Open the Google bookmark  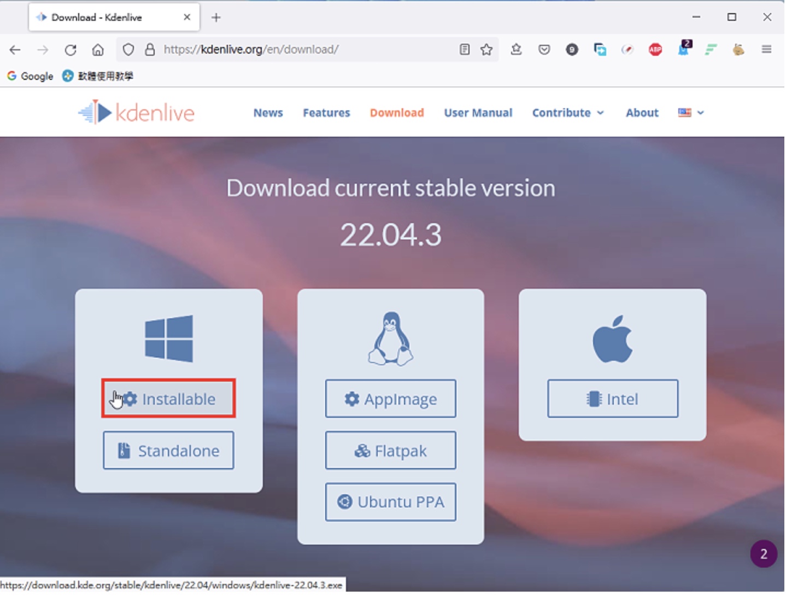pos(30,76)
